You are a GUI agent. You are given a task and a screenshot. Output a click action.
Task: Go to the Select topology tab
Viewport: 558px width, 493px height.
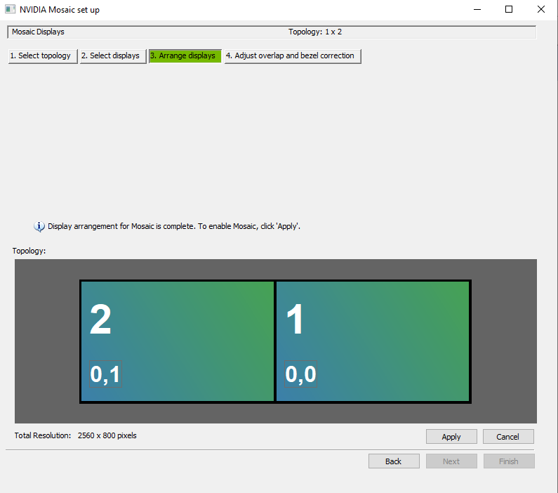click(42, 56)
